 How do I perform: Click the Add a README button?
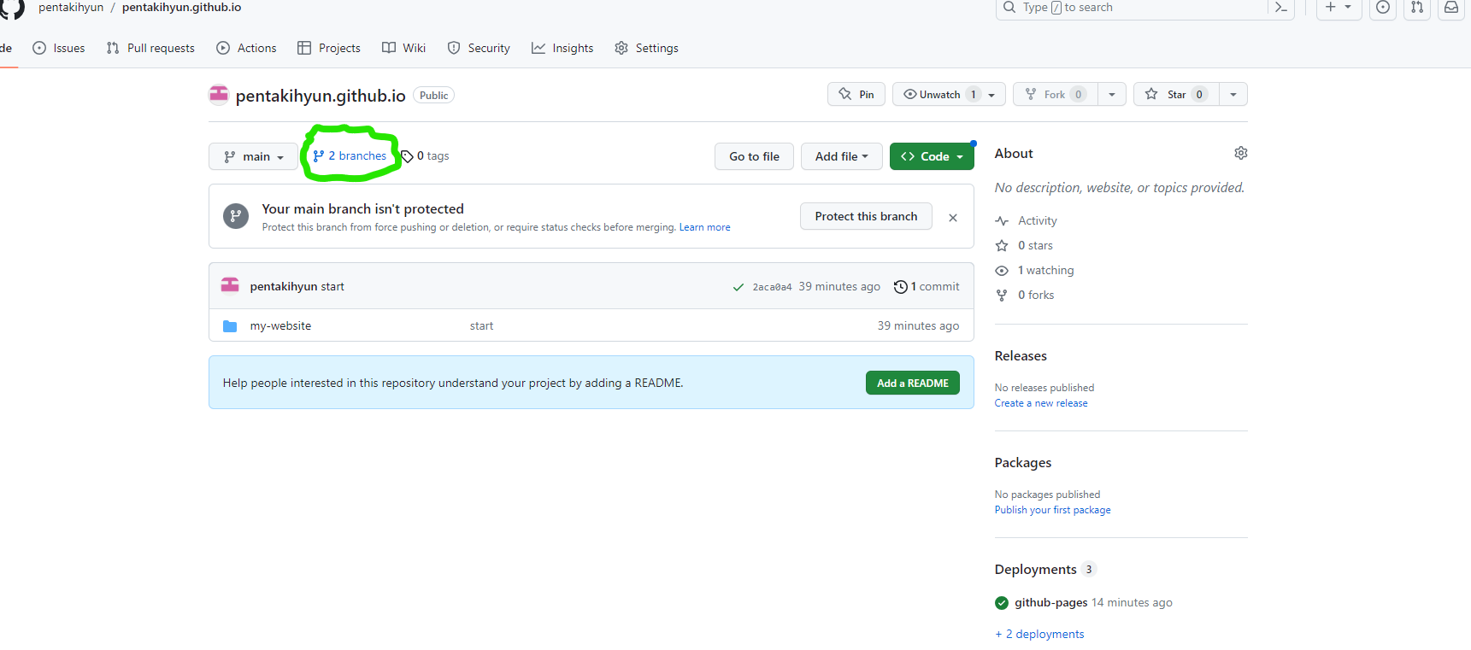click(x=913, y=383)
